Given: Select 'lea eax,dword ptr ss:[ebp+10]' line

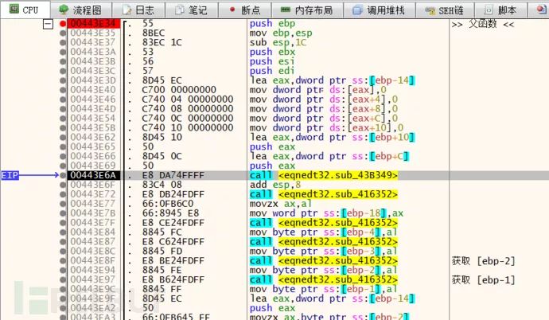Looking at the screenshot, I should pos(332,137).
